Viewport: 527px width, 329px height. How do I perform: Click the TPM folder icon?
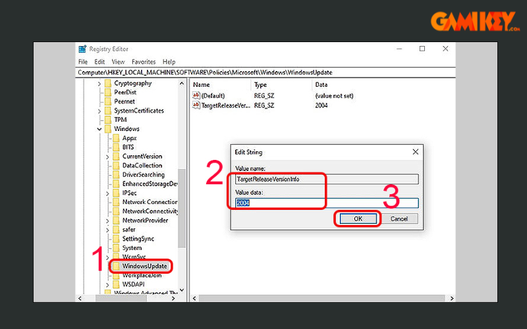coord(108,120)
